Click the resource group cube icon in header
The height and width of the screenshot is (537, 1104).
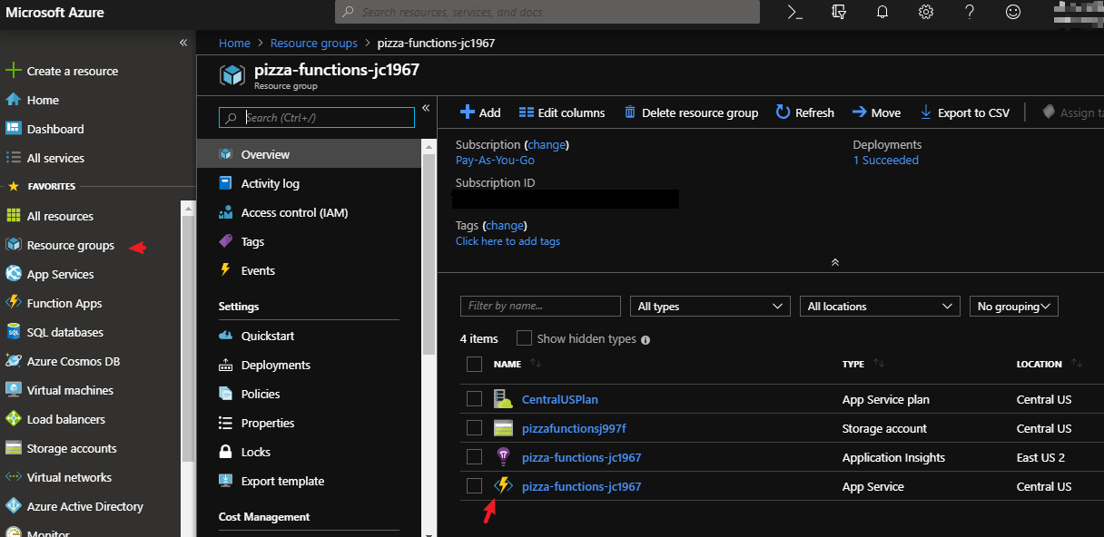pos(232,74)
